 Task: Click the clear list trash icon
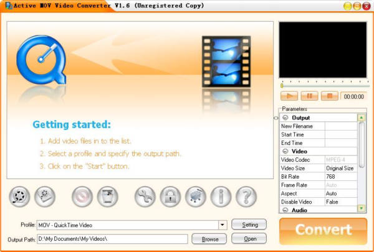coord(108,197)
